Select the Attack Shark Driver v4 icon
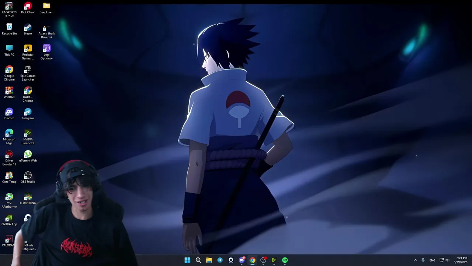The image size is (472, 266). pos(46,31)
